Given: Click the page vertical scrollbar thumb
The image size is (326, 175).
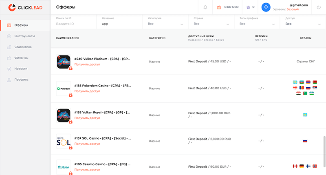Looking at the screenshot, I should pyautogui.click(x=324, y=151).
